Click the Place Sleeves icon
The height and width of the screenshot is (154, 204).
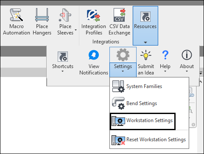tap(65, 15)
